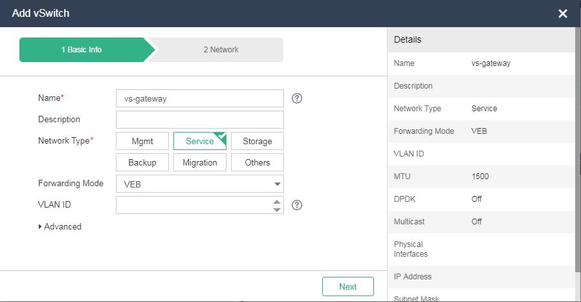Select the Mgmt network type
Image resolution: width=581 pixels, height=302 pixels.
(x=142, y=141)
